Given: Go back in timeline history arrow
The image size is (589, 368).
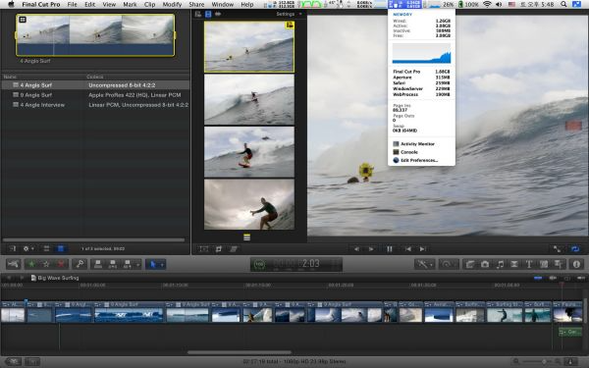Looking at the screenshot, I should [9, 278].
